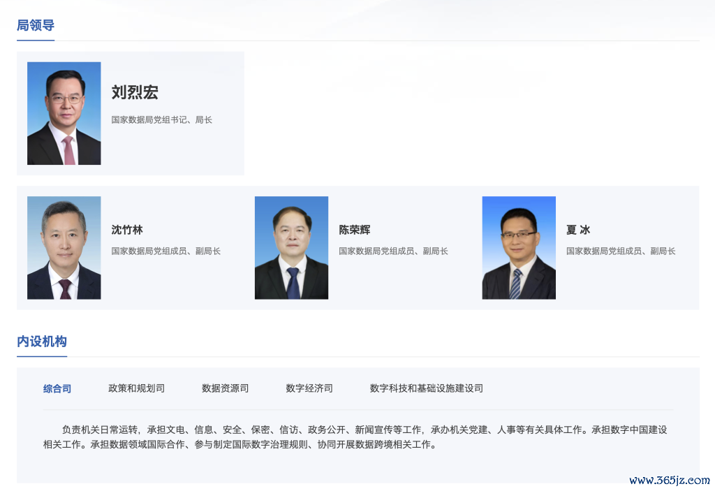Open the 沈竹林 name link
This screenshot has height=491, width=715.
(127, 230)
